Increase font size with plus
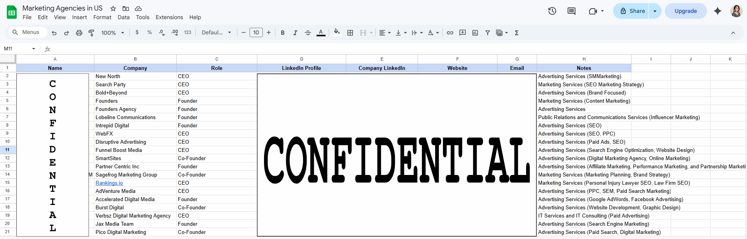 coord(269,33)
